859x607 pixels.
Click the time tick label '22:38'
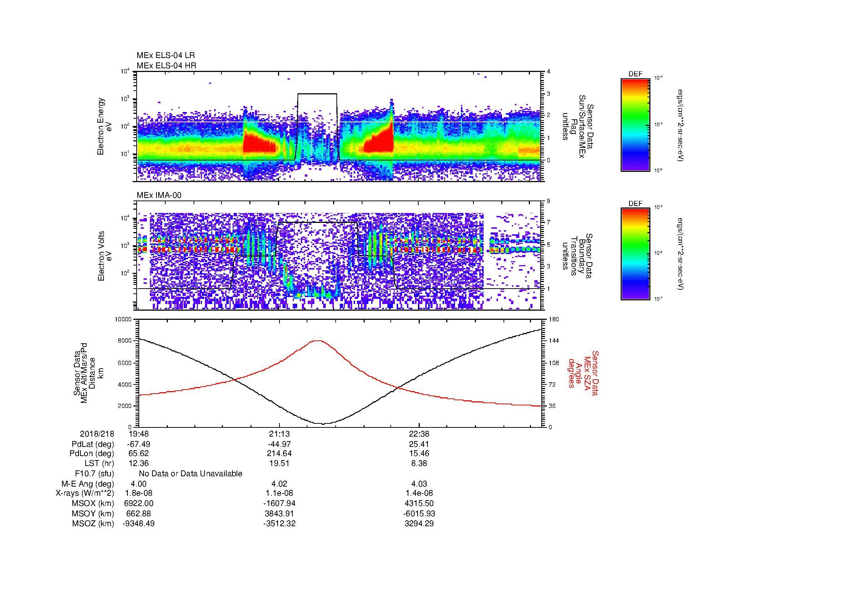coord(419,434)
